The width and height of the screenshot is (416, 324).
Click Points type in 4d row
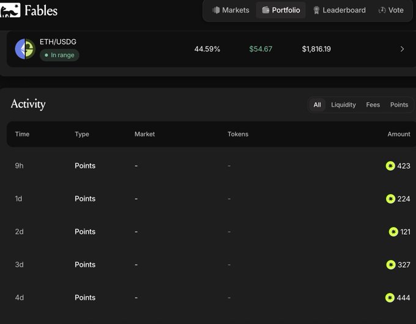85,298
